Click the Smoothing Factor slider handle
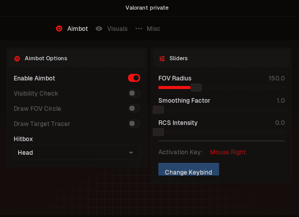Viewport: 299px width, 217px height. click(x=158, y=110)
